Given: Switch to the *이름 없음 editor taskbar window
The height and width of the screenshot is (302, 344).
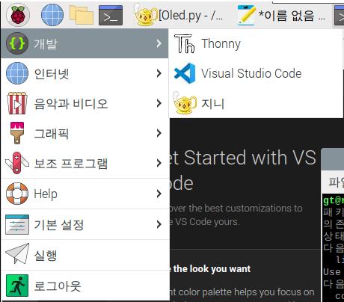Looking at the screenshot, I should [281, 15].
